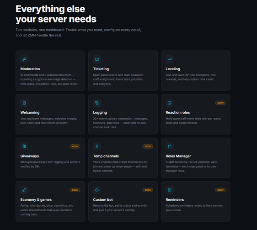The height and width of the screenshot is (230, 257).
Task: Click the Economy & games coins icon
Action: click(x=24, y=190)
